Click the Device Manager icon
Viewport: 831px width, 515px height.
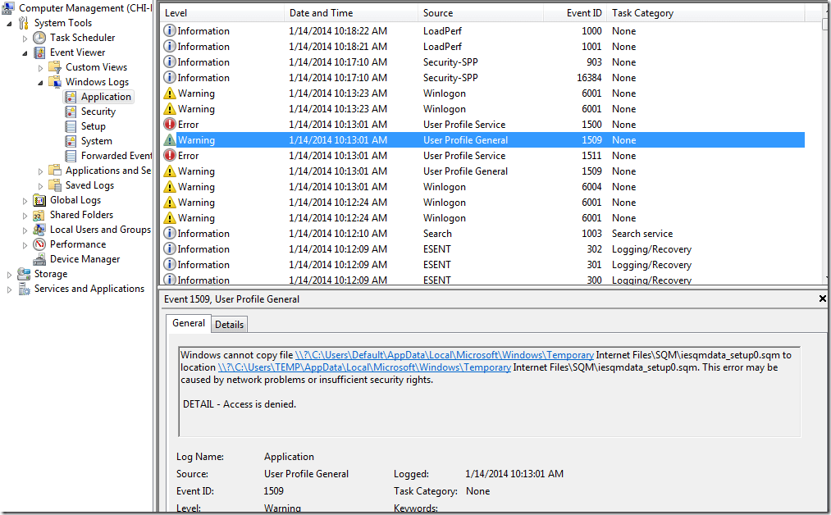tap(39, 259)
